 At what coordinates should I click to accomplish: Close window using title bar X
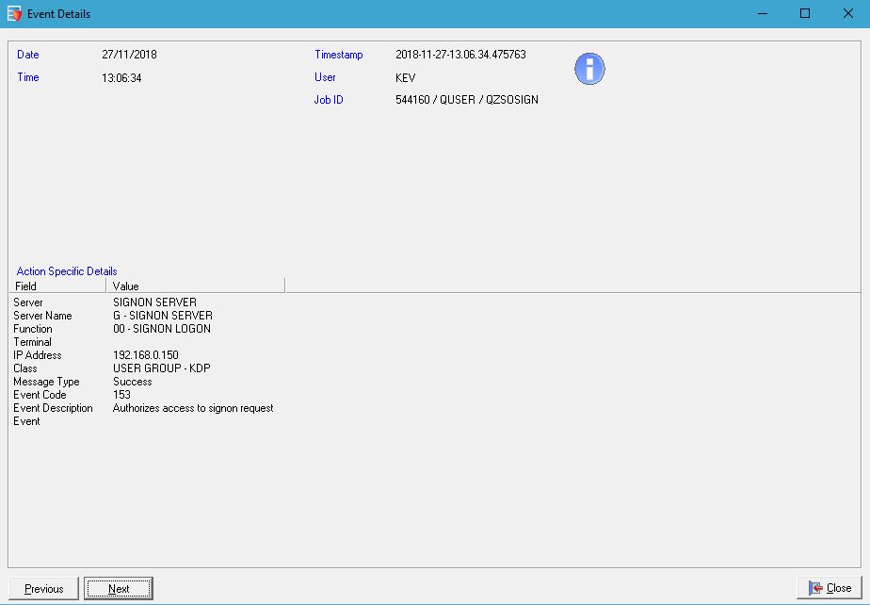tap(847, 14)
